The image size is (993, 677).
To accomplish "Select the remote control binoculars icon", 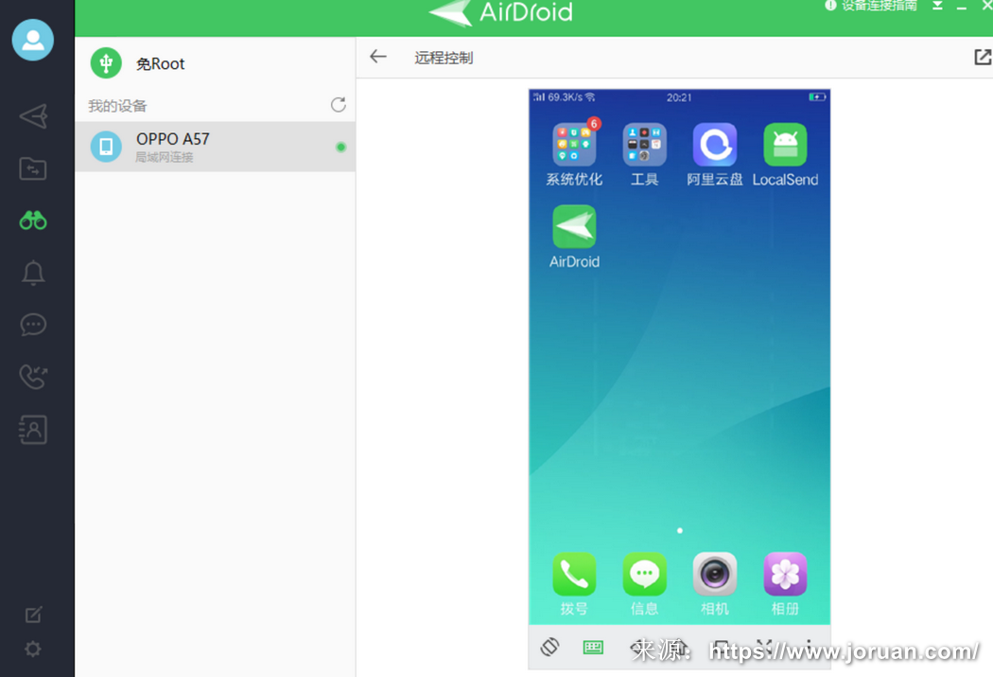I will point(33,220).
